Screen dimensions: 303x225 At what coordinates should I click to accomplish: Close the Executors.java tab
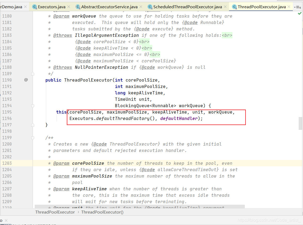[x=69, y=7]
